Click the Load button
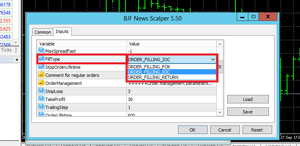 tap(248, 99)
